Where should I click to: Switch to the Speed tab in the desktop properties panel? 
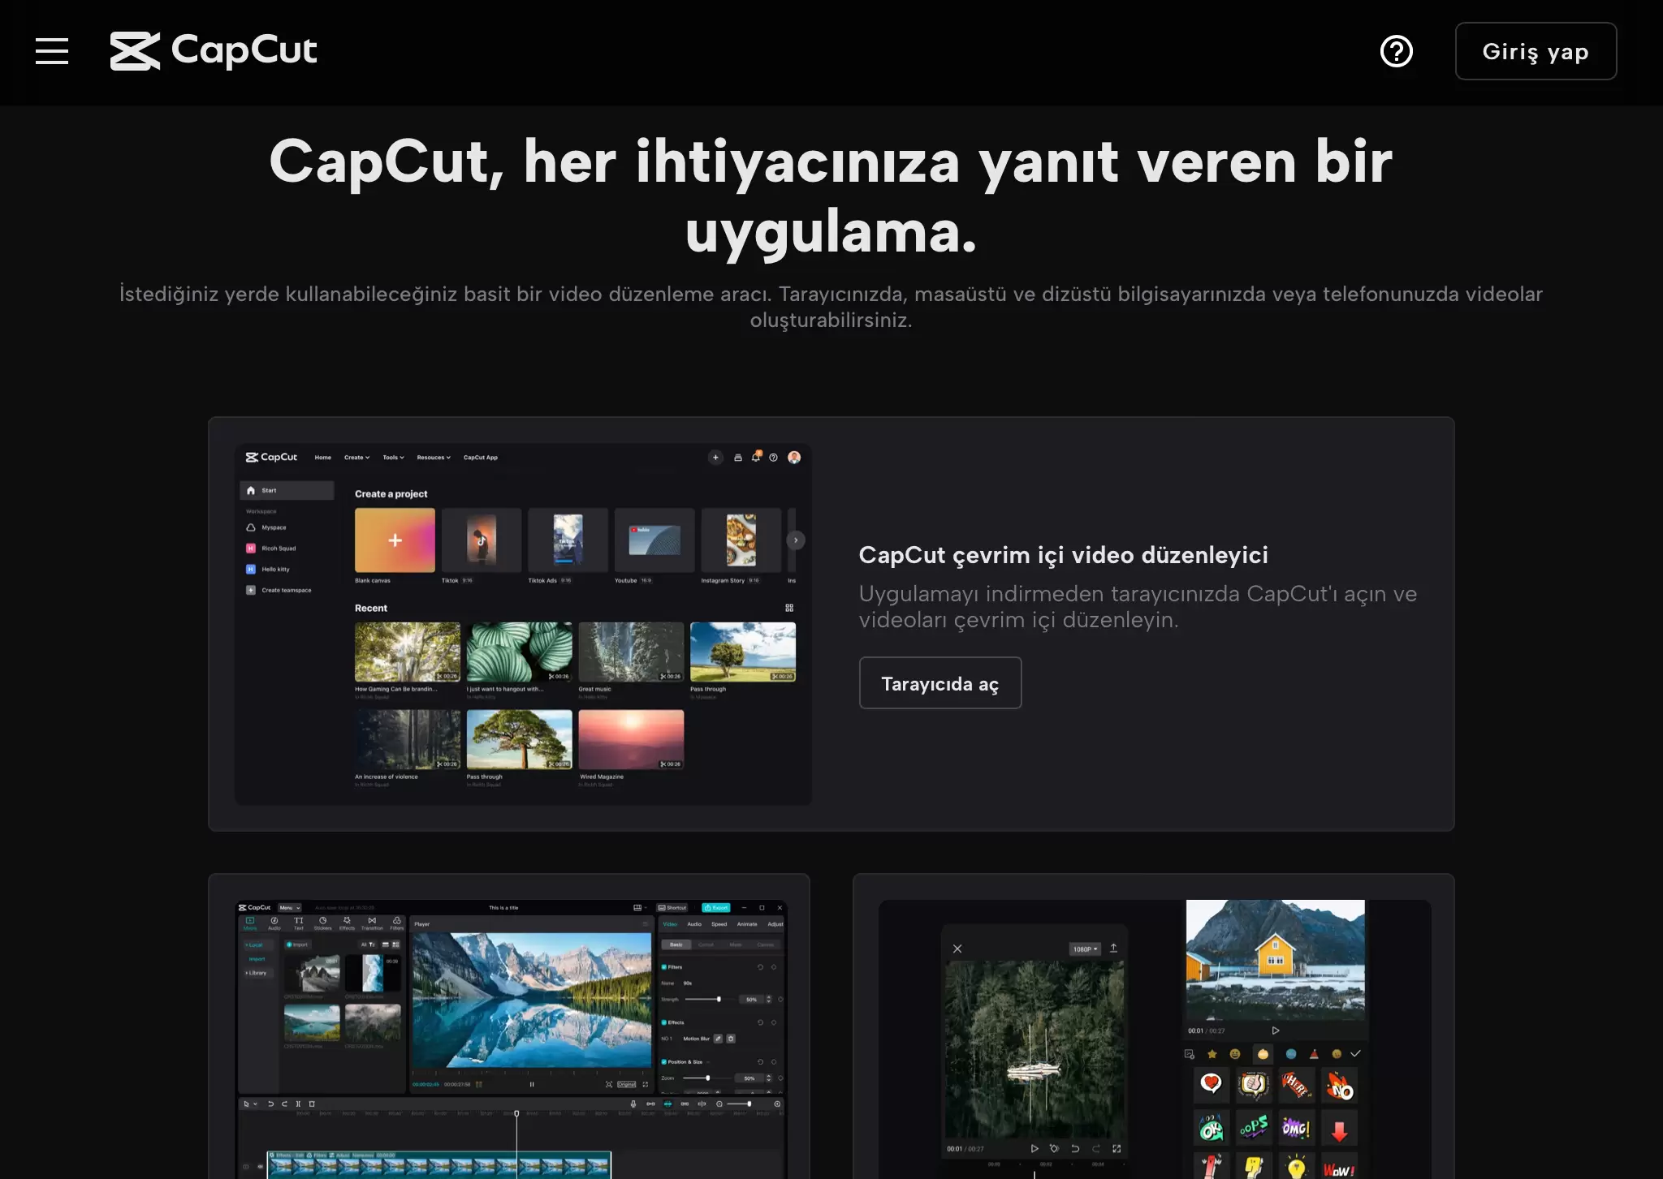point(719,924)
